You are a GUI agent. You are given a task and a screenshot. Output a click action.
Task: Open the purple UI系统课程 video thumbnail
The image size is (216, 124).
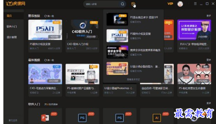pos(194,30)
